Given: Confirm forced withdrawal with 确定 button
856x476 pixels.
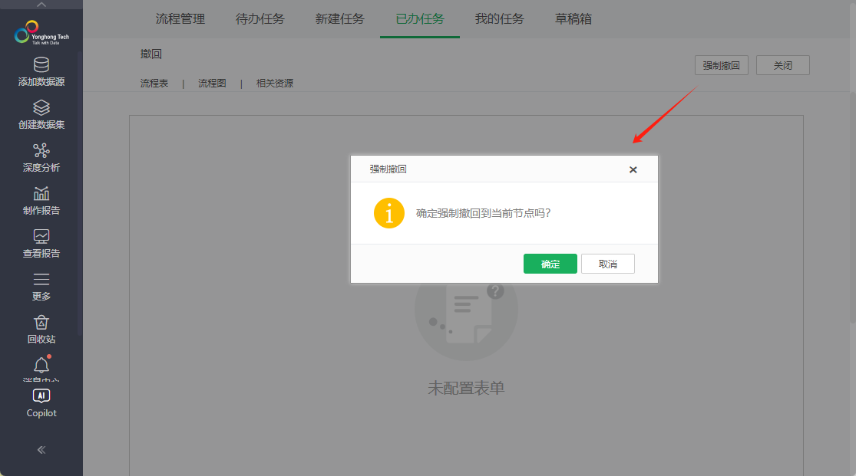Looking at the screenshot, I should tap(550, 263).
